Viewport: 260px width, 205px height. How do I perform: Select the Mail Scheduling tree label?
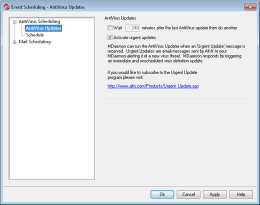click(x=34, y=41)
